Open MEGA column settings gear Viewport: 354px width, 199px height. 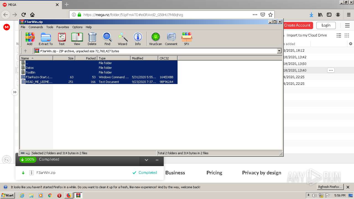coord(351,44)
